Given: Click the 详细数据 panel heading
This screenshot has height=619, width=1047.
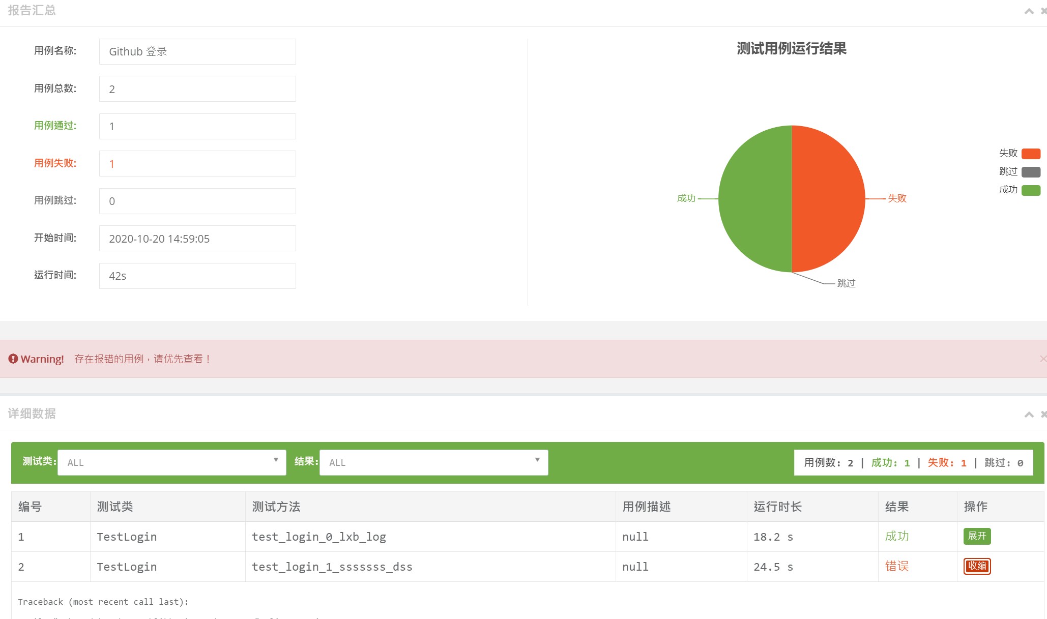Looking at the screenshot, I should pyautogui.click(x=32, y=414).
